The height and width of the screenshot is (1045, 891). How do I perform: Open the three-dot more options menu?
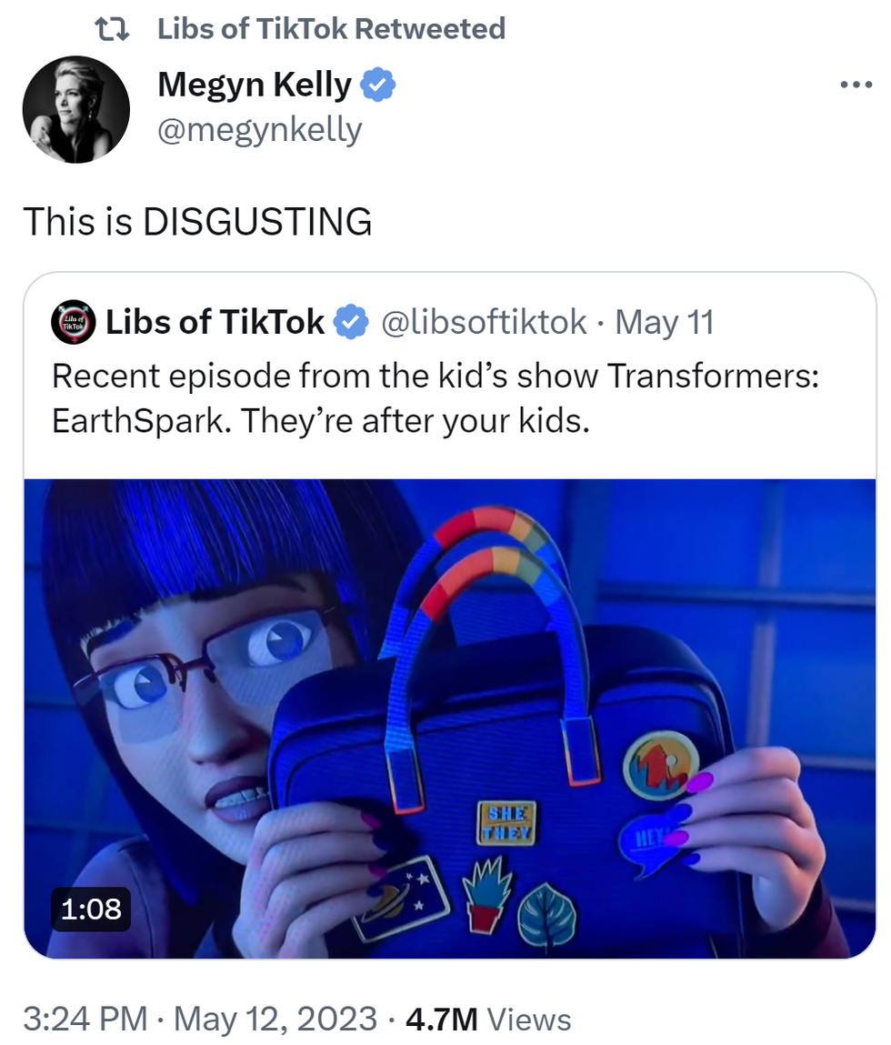pos(856,85)
